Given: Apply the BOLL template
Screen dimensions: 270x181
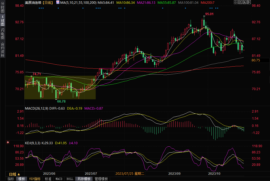Looking at the screenshot, I should click(x=70, y=179).
